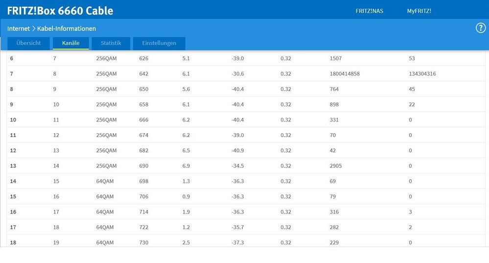Click the power level value 5.6
The image size is (489, 263).
point(186,89)
